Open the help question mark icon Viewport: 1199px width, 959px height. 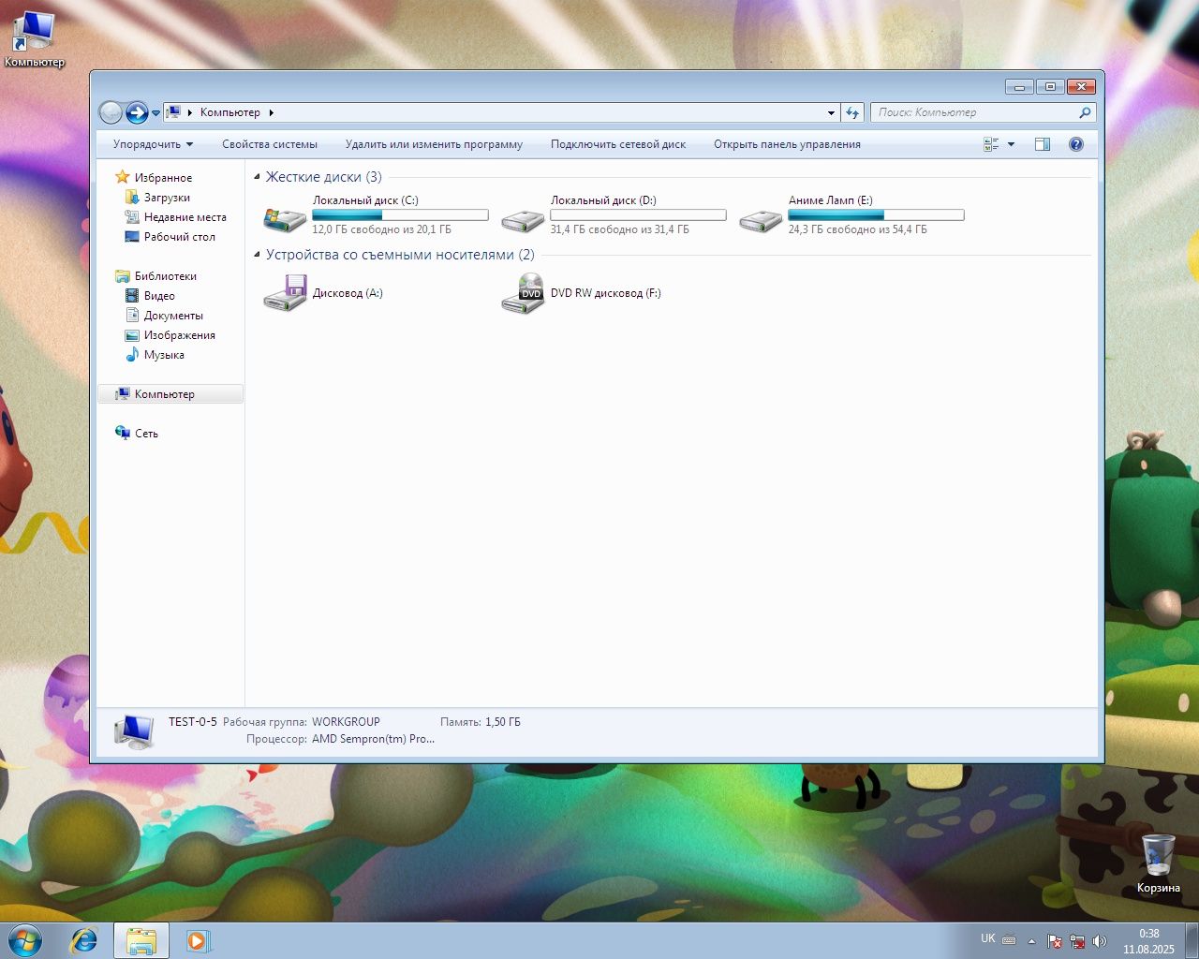pos(1076,144)
